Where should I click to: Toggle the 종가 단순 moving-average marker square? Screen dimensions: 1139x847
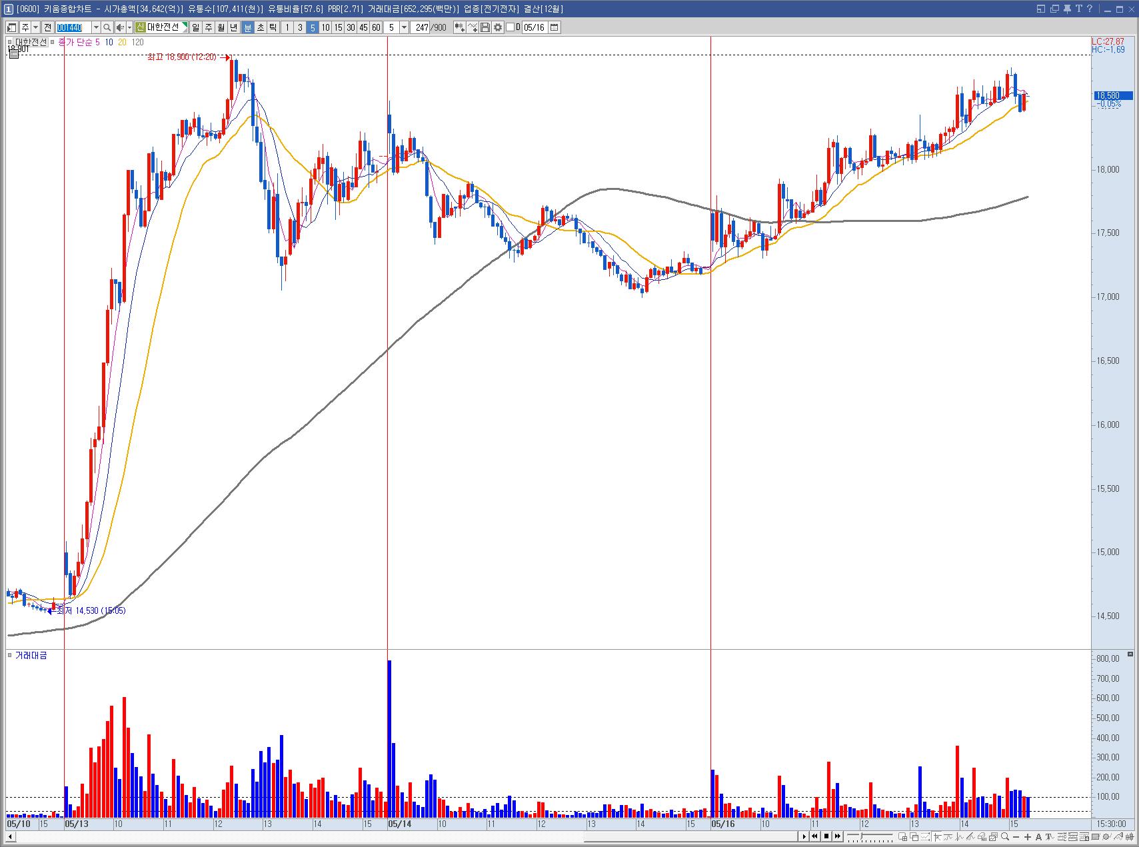pyautogui.click(x=53, y=42)
